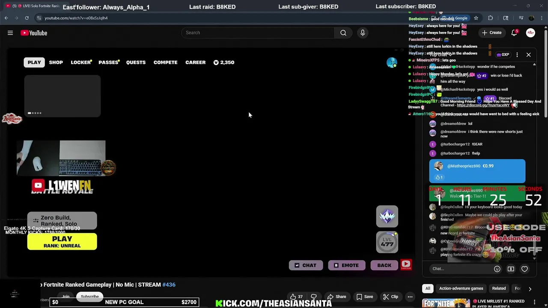Image resolution: width=548 pixels, height=308 pixels.
Task: Send a Super Chat via dollar icon
Action: (x=511, y=269)
